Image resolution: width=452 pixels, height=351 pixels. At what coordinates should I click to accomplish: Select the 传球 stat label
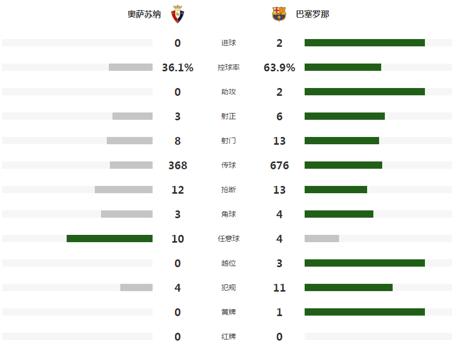click(229, 165)
